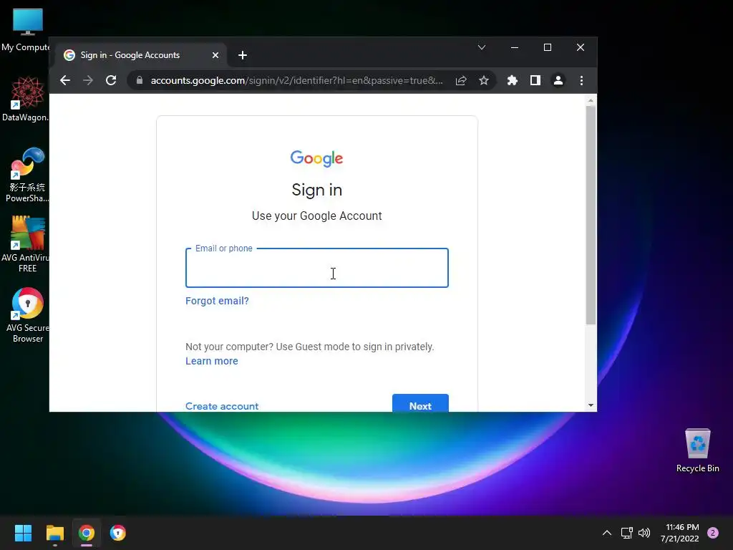Click the scrollbar up arrow
Screen dimensions: 733x550
(591, 100)
